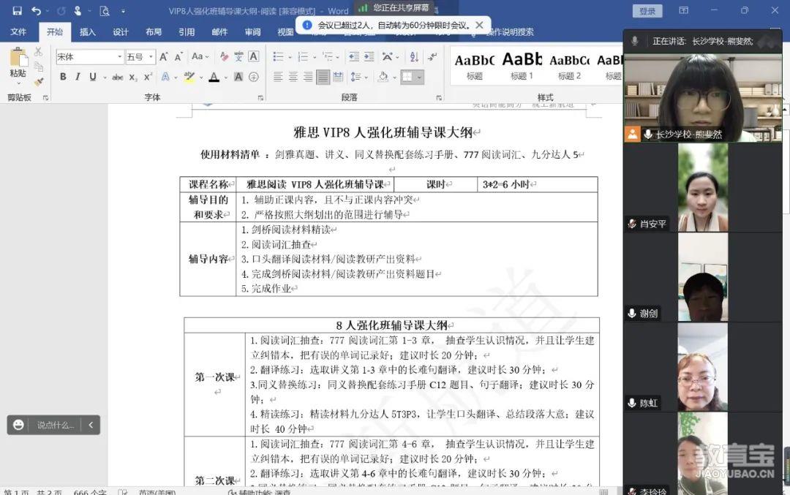Screen dimensions: 790x495
Task: Open the Paste options arrow under 粘贴
Action: pyautogui.click(x=18, y=83)
